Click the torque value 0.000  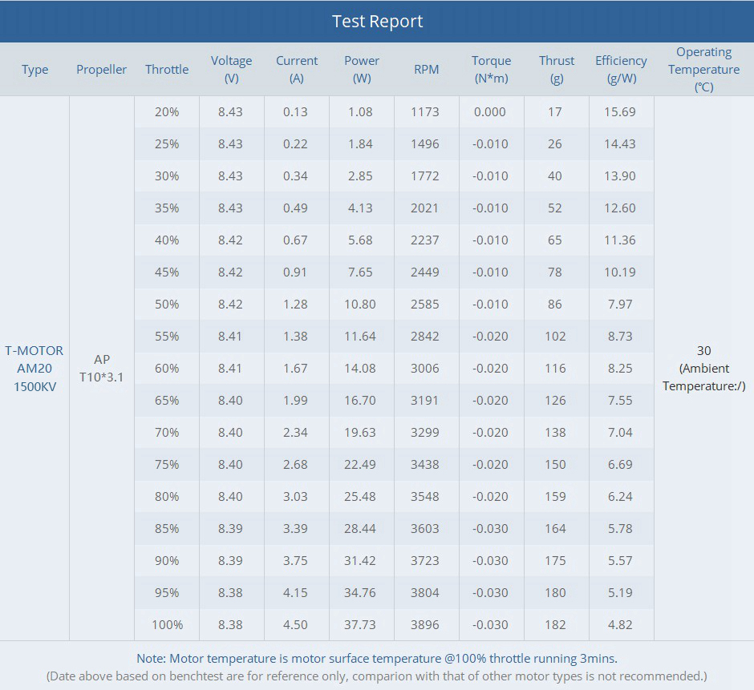tap(490, 112)
